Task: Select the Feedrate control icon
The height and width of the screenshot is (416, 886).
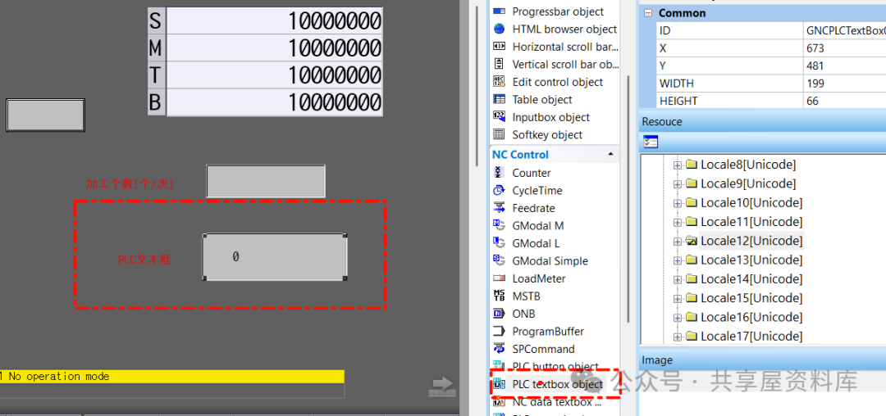Action: tap(499, 208)
